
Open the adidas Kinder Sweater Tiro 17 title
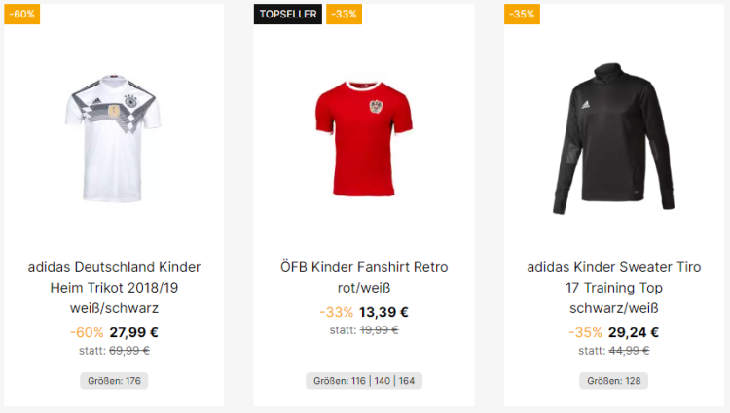click(x=613, y=288)
